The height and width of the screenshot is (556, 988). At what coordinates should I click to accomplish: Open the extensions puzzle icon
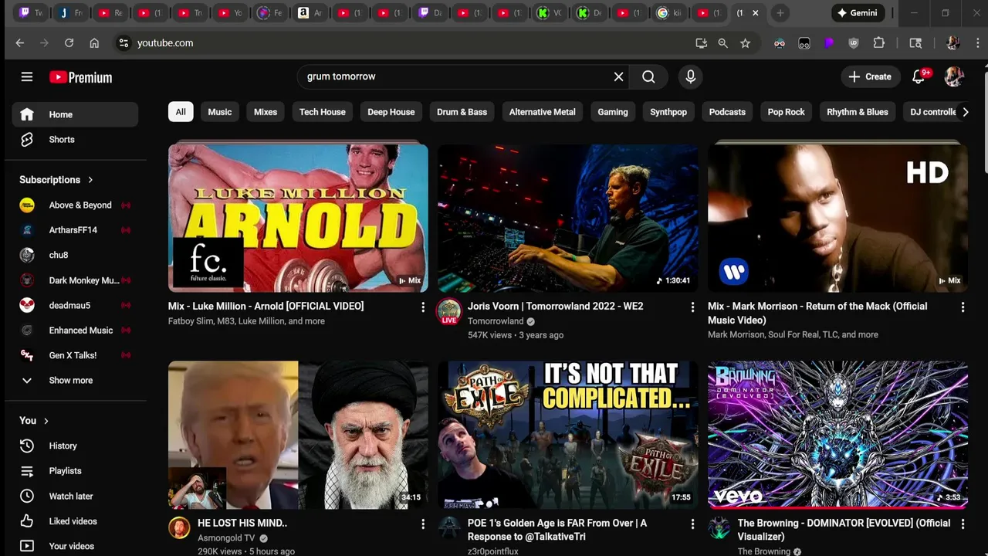pos(878,43)
